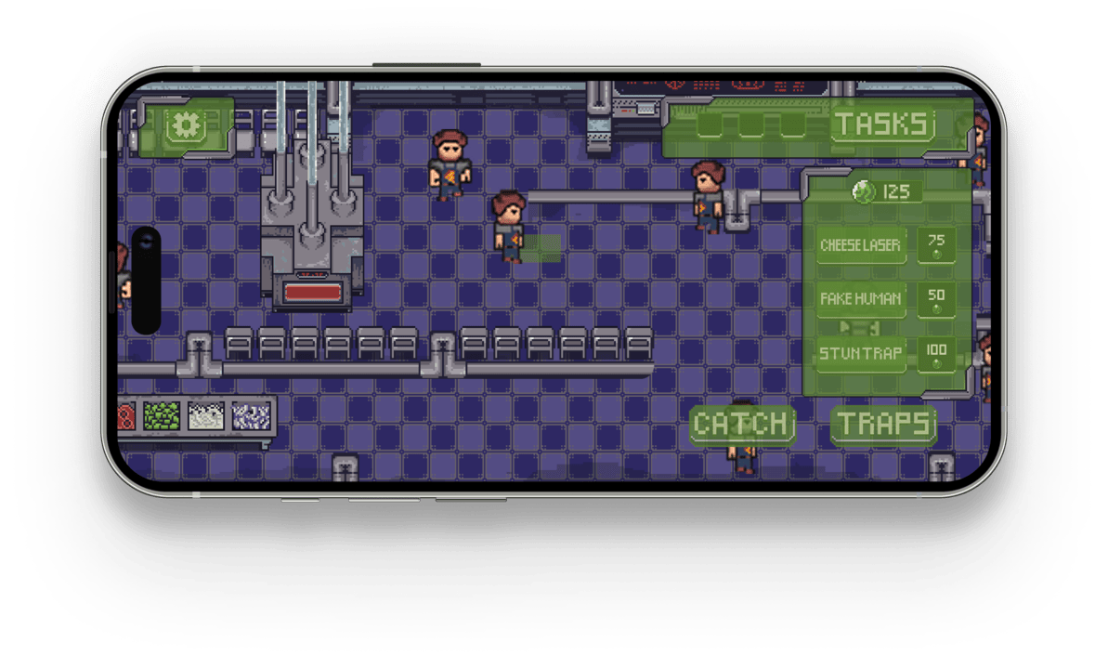The width and height of the screenshot is (1108, 669).
Task: Tap the TRAPS button
Action: pyautogui.click(x=884, y=425)
